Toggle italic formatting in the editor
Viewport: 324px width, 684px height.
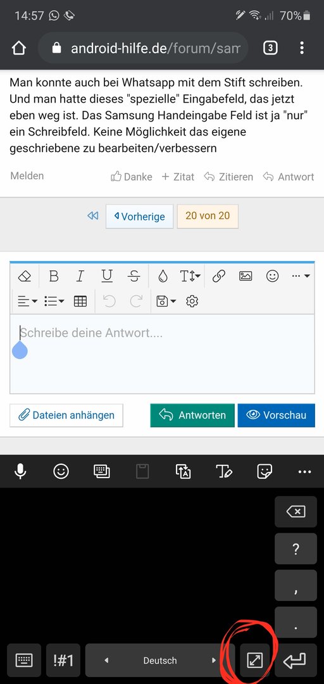pyautogui.click(x=80, y=276)
